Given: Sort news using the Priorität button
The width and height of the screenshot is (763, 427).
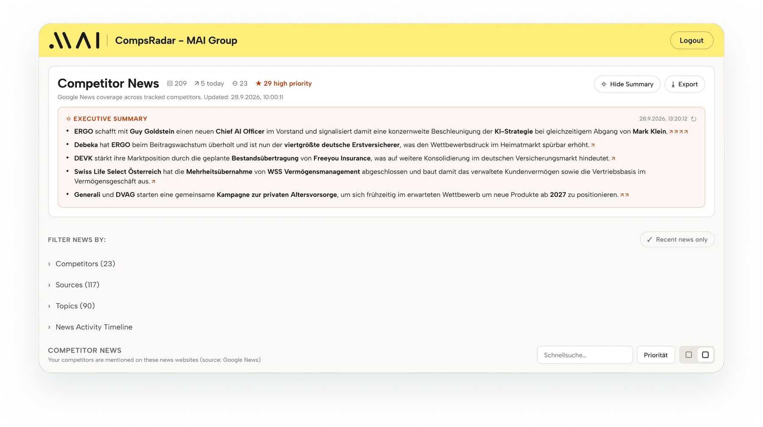Looking at the screenshot, I should (x=655, y=355).
